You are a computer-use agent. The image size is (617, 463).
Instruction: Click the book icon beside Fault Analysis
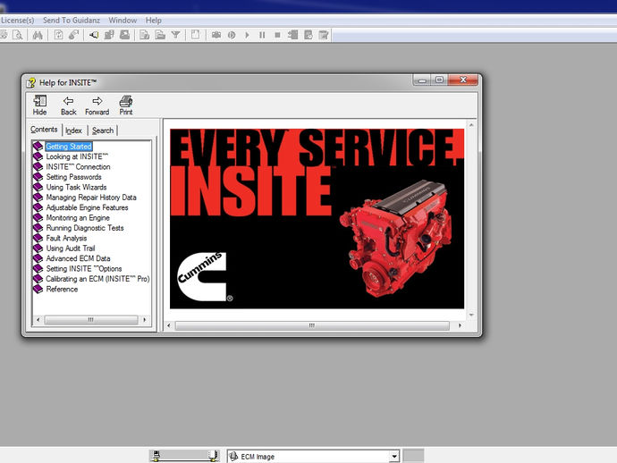point(38,238)
